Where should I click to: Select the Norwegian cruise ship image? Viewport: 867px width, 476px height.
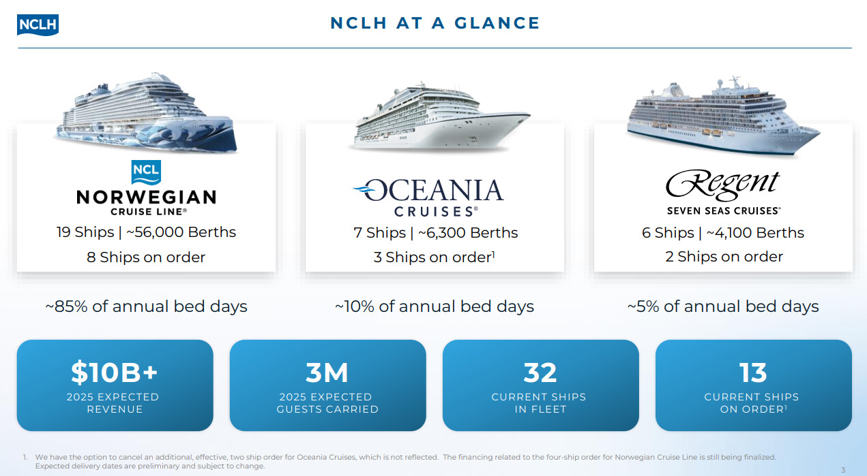coord(147,113)
